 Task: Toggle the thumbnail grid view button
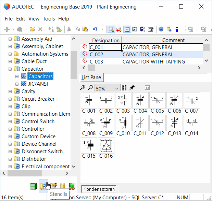tap(124, 88)
